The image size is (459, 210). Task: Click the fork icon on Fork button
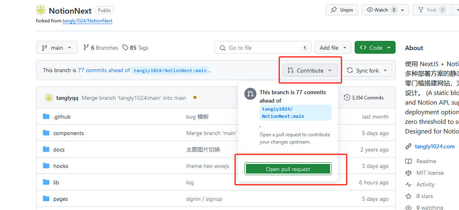click(x=421, y=10)
